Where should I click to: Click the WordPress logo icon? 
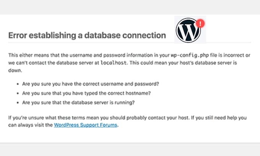tap(188, 30)
